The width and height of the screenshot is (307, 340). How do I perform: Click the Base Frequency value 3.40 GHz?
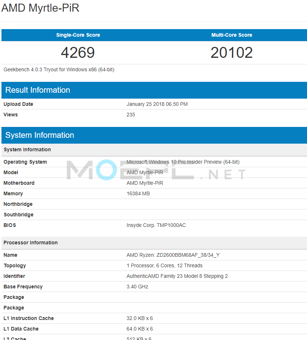click(x=137, y=287)
